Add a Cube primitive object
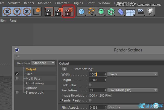 [x=81, y=11]
